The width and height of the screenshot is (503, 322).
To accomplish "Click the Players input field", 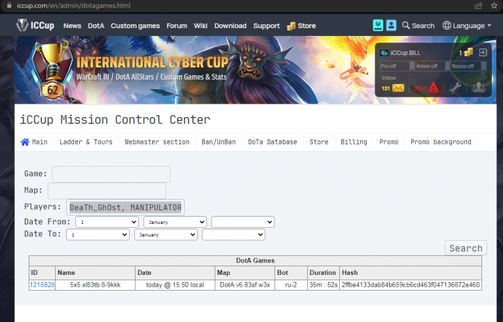I will [126, 207].
